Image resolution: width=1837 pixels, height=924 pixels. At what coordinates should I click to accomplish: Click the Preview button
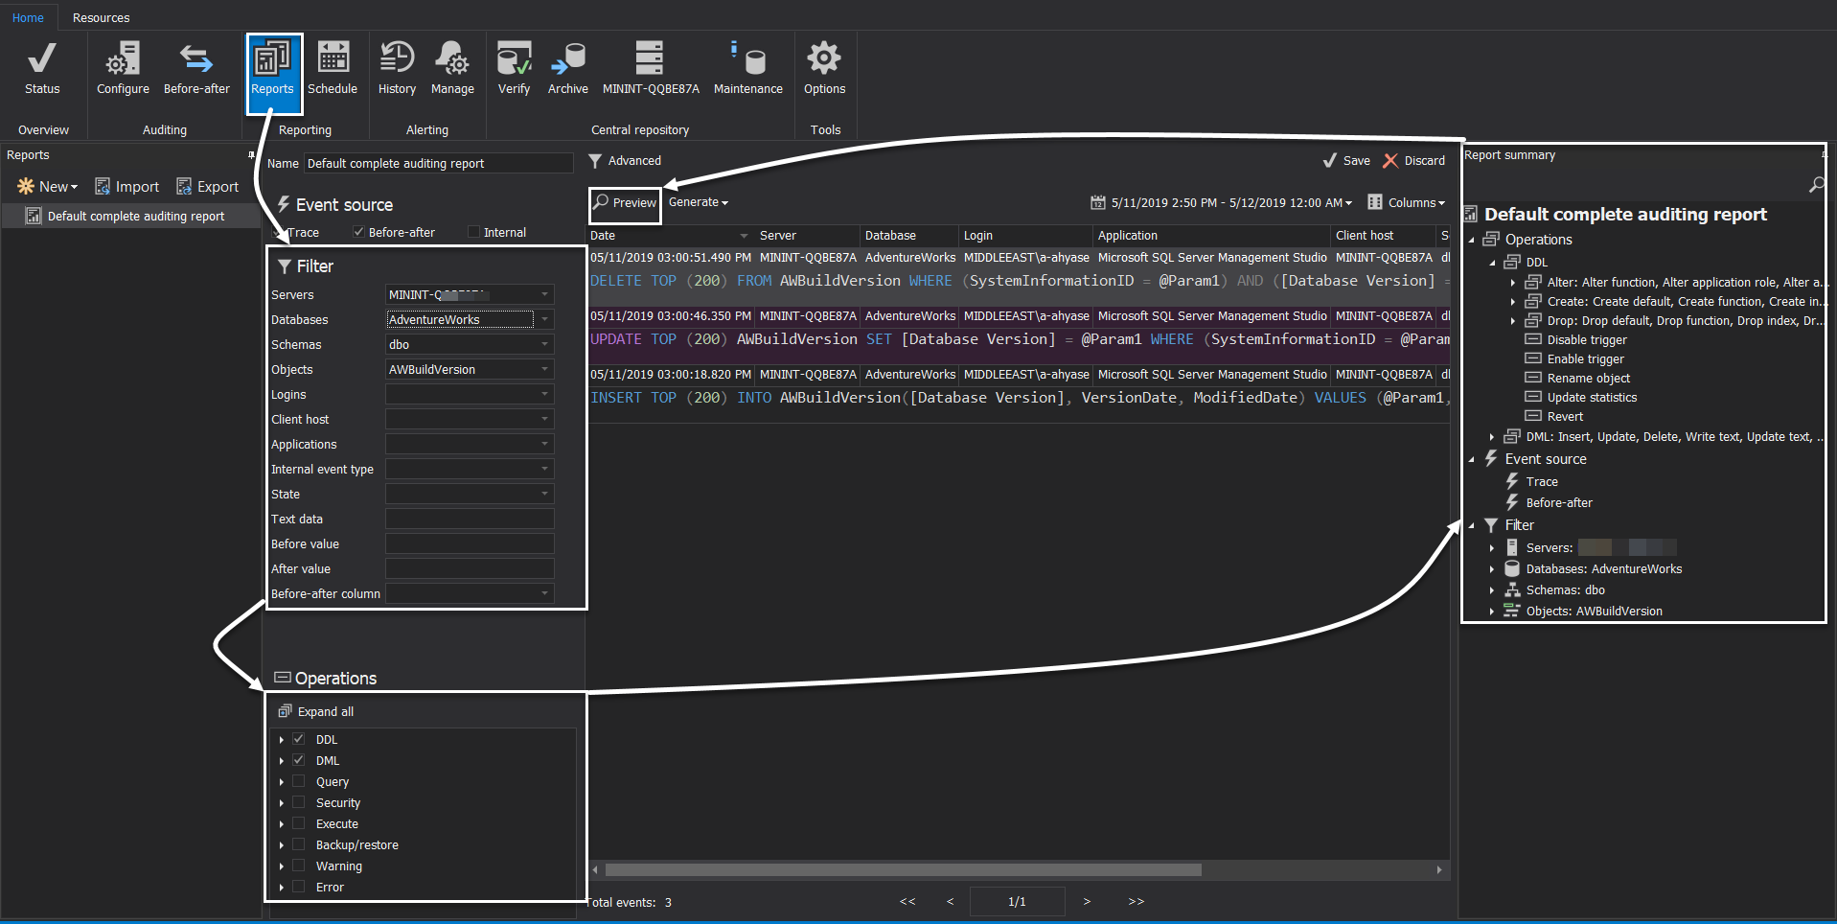pyautogui.click(x=625, y=203)
